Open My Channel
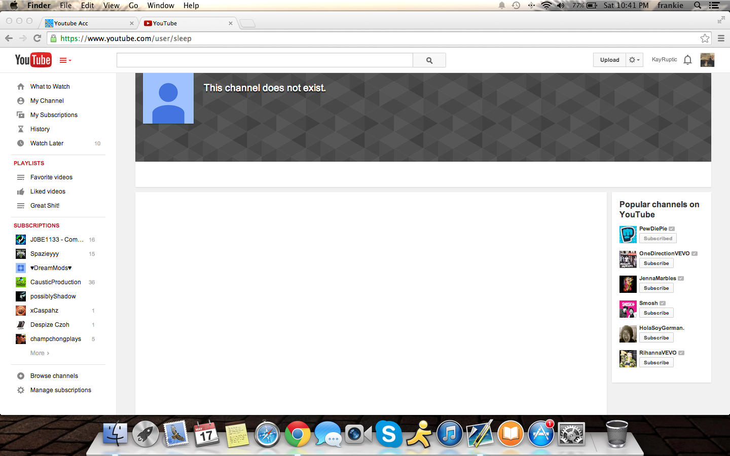The height and width of the screenshot is (456, 730). point(47,101)
